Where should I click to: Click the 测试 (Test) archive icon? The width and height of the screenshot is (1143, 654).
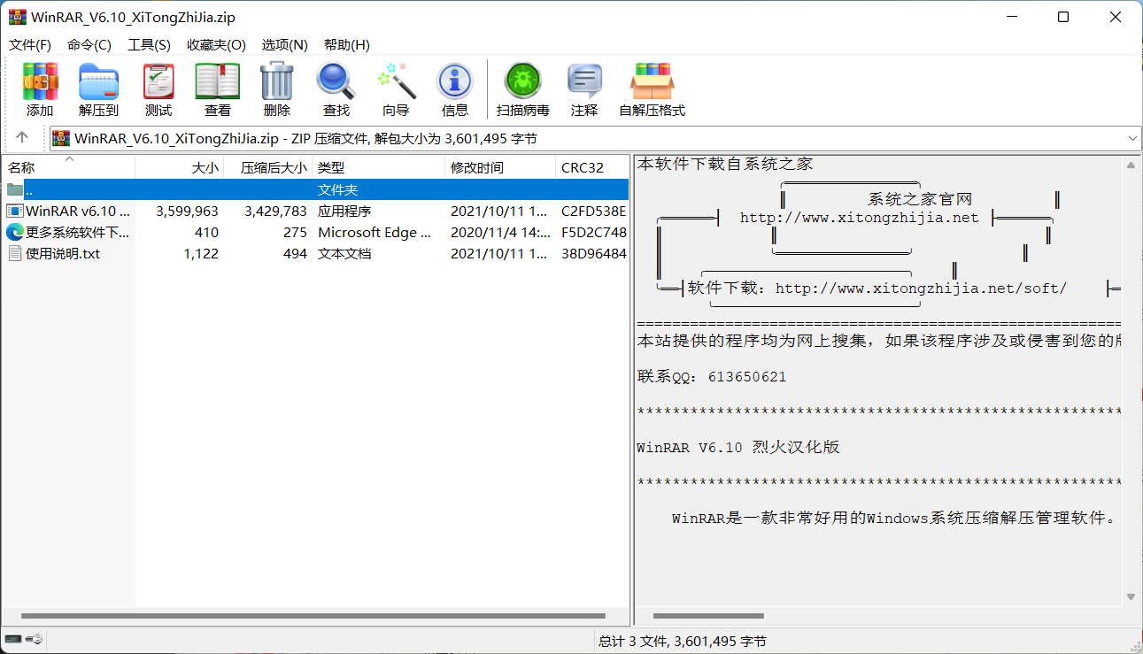pos(158,87)
